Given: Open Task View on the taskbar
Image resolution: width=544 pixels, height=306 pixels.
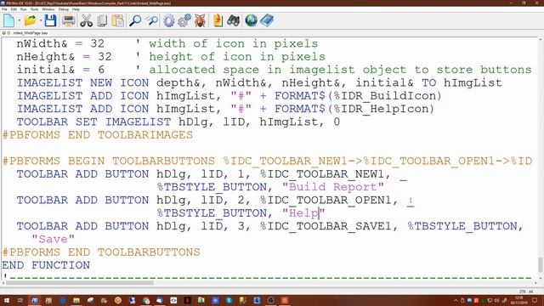Looking at the screenshot, I should click(20, 300).
